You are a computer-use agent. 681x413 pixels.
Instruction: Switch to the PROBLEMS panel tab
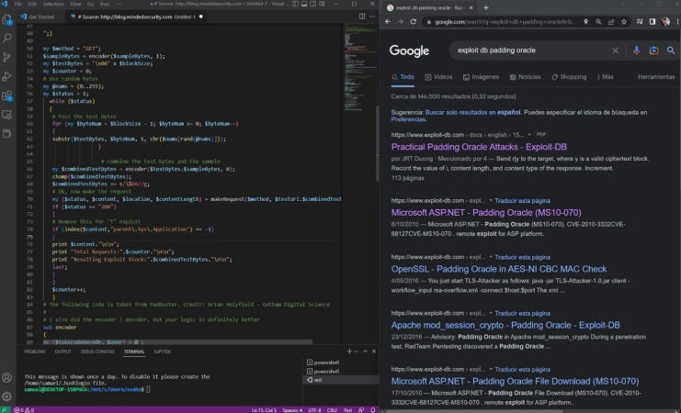click(34, 352)
